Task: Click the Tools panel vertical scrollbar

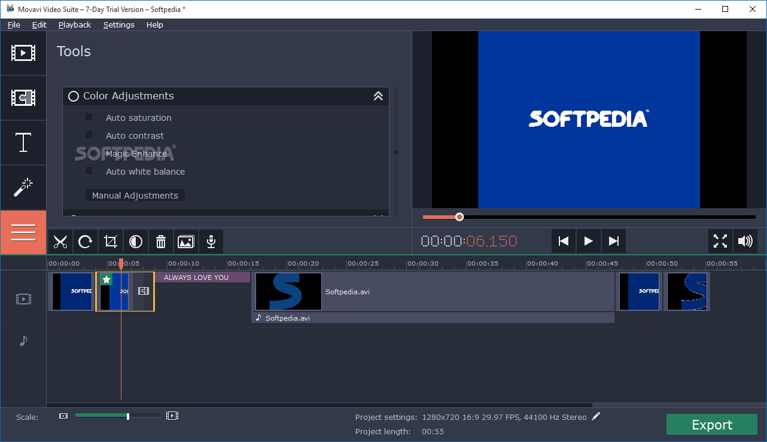Action: [x=395, y=152]
